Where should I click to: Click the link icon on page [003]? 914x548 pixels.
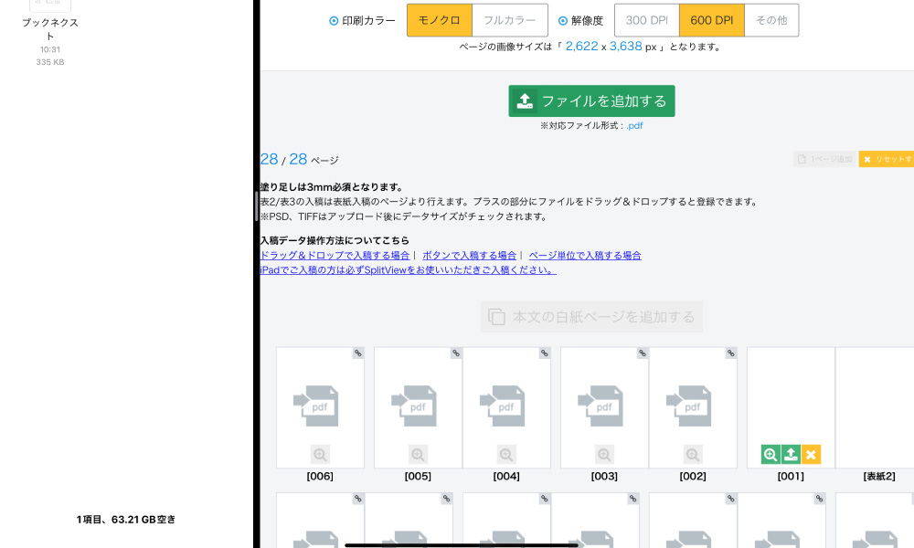pos(642,353)
